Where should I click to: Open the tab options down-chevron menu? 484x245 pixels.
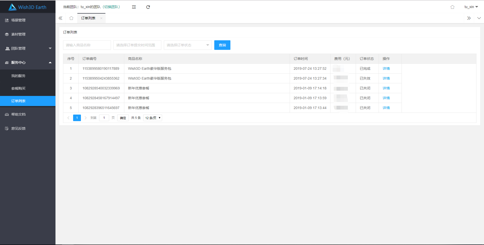click(479, 18)
